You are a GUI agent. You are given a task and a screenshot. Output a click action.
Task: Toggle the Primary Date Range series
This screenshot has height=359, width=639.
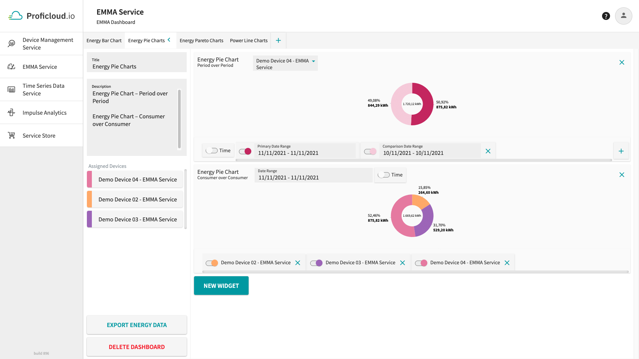pyautogui.click(x=245, y=151)
